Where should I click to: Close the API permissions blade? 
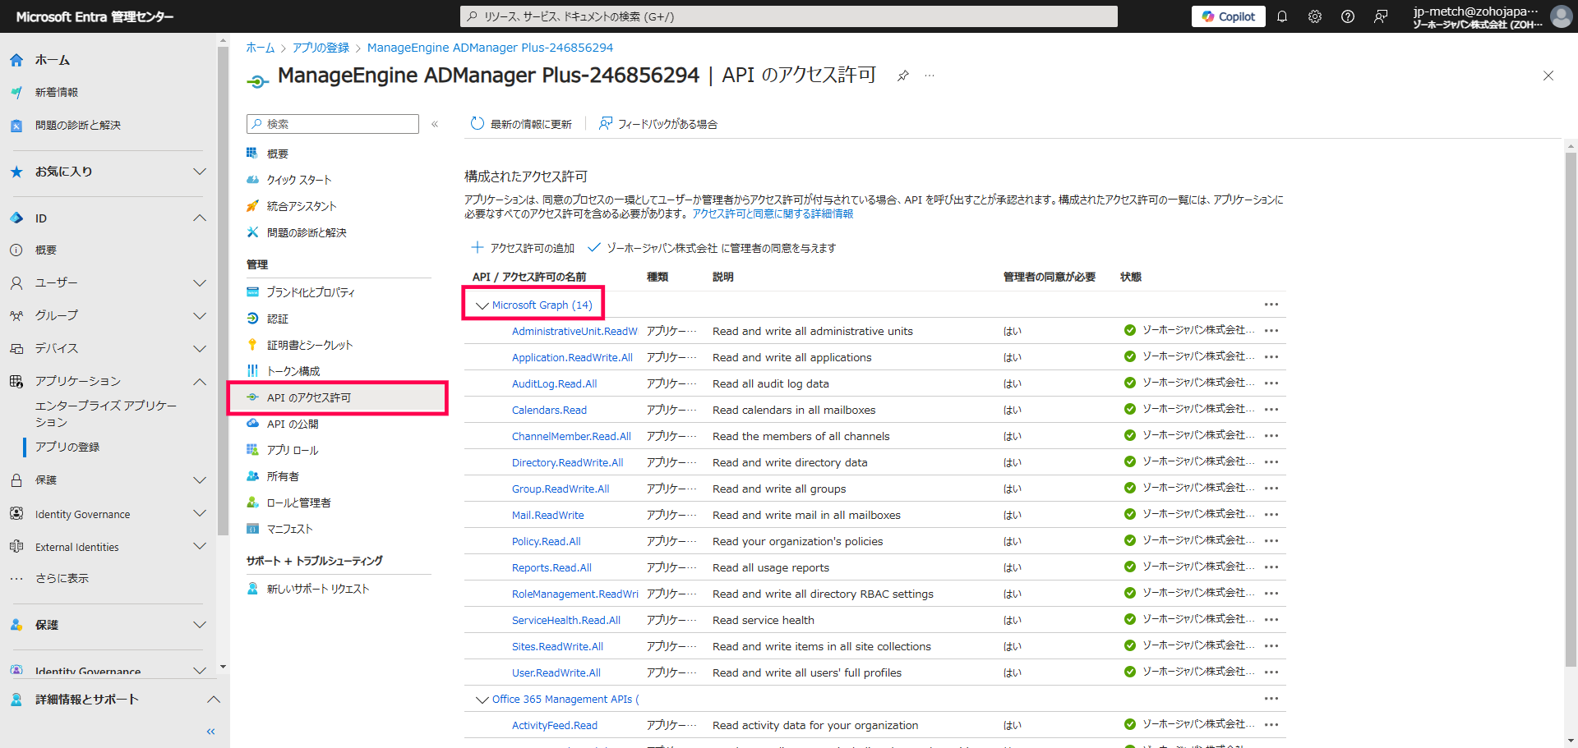(1548, 76)
